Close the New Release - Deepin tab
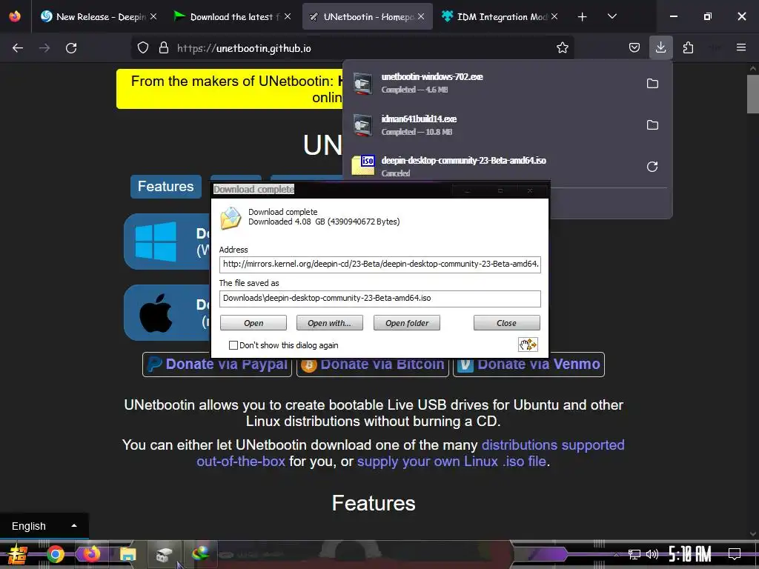The image size is (759, 569). click(x=153, y=16)
